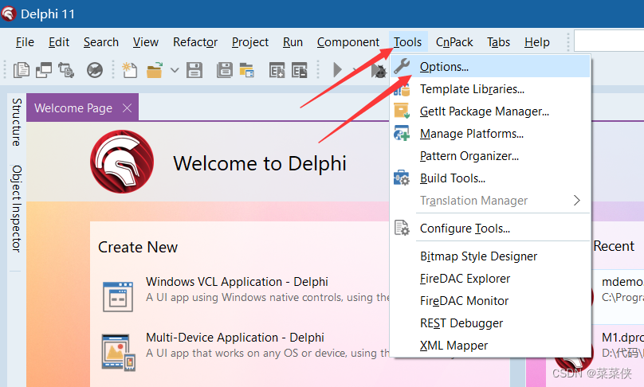Image resolution: width=644 pixels, height=387 pixels.
Task: Click the View Unit toolbar icon
Action: pyautogui.click(x=22, y=70)
